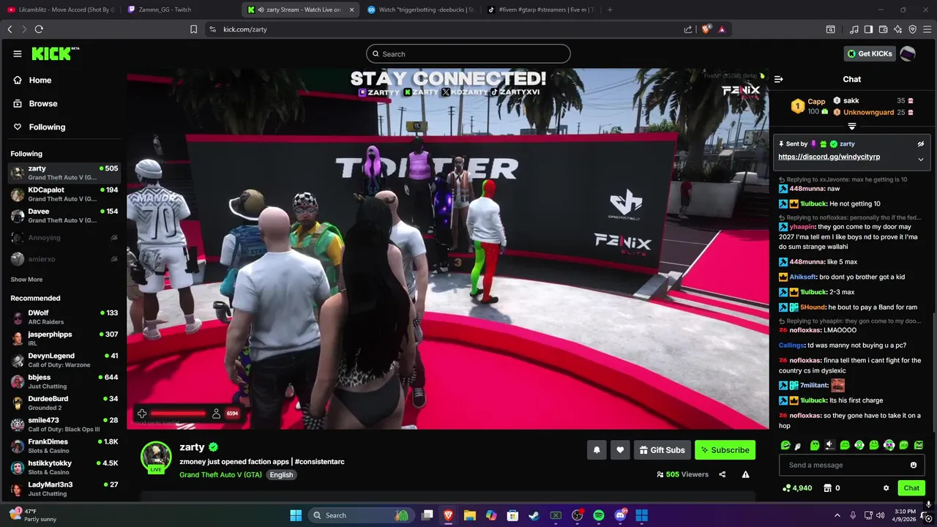
Task: Bookmark this page
Action: (193, 29)
